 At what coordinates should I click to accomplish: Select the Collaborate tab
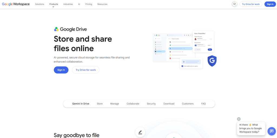tap(133, 104)
